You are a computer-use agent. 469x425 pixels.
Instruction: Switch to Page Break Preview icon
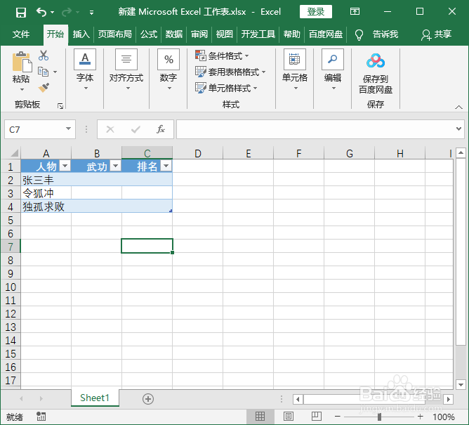click(x=317, y=417)
